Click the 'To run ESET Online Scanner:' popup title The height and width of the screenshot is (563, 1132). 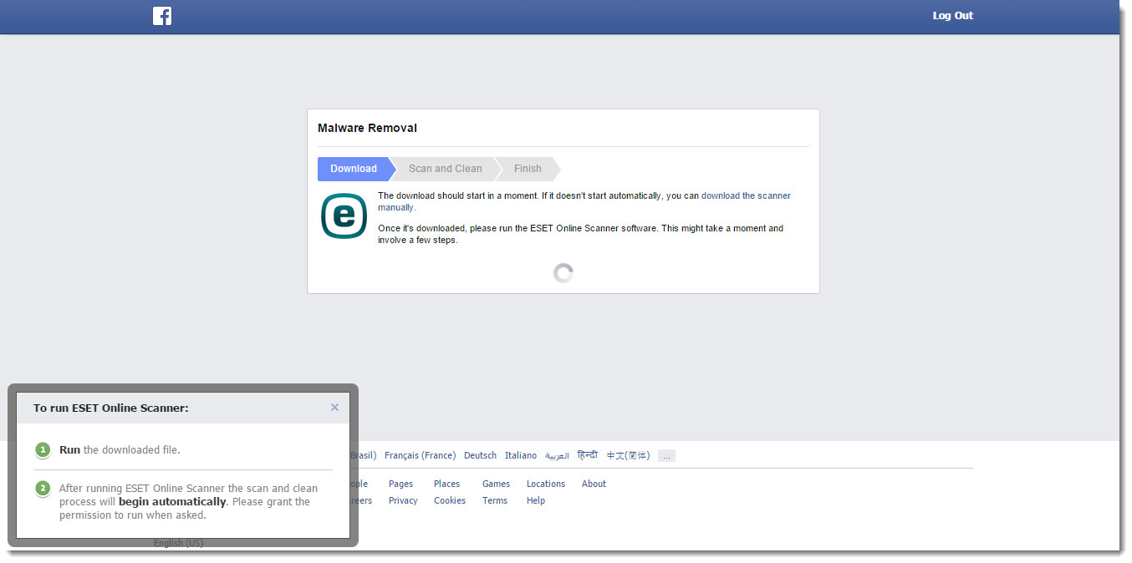click(x=111, y=408)
